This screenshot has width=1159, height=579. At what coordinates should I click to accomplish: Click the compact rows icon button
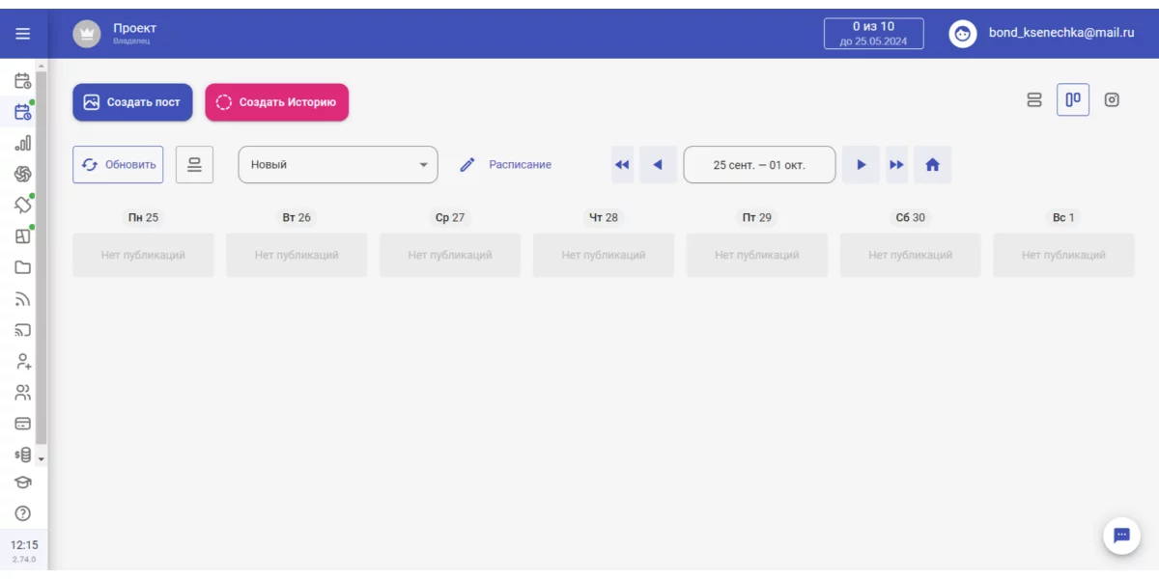click(194, 164)
